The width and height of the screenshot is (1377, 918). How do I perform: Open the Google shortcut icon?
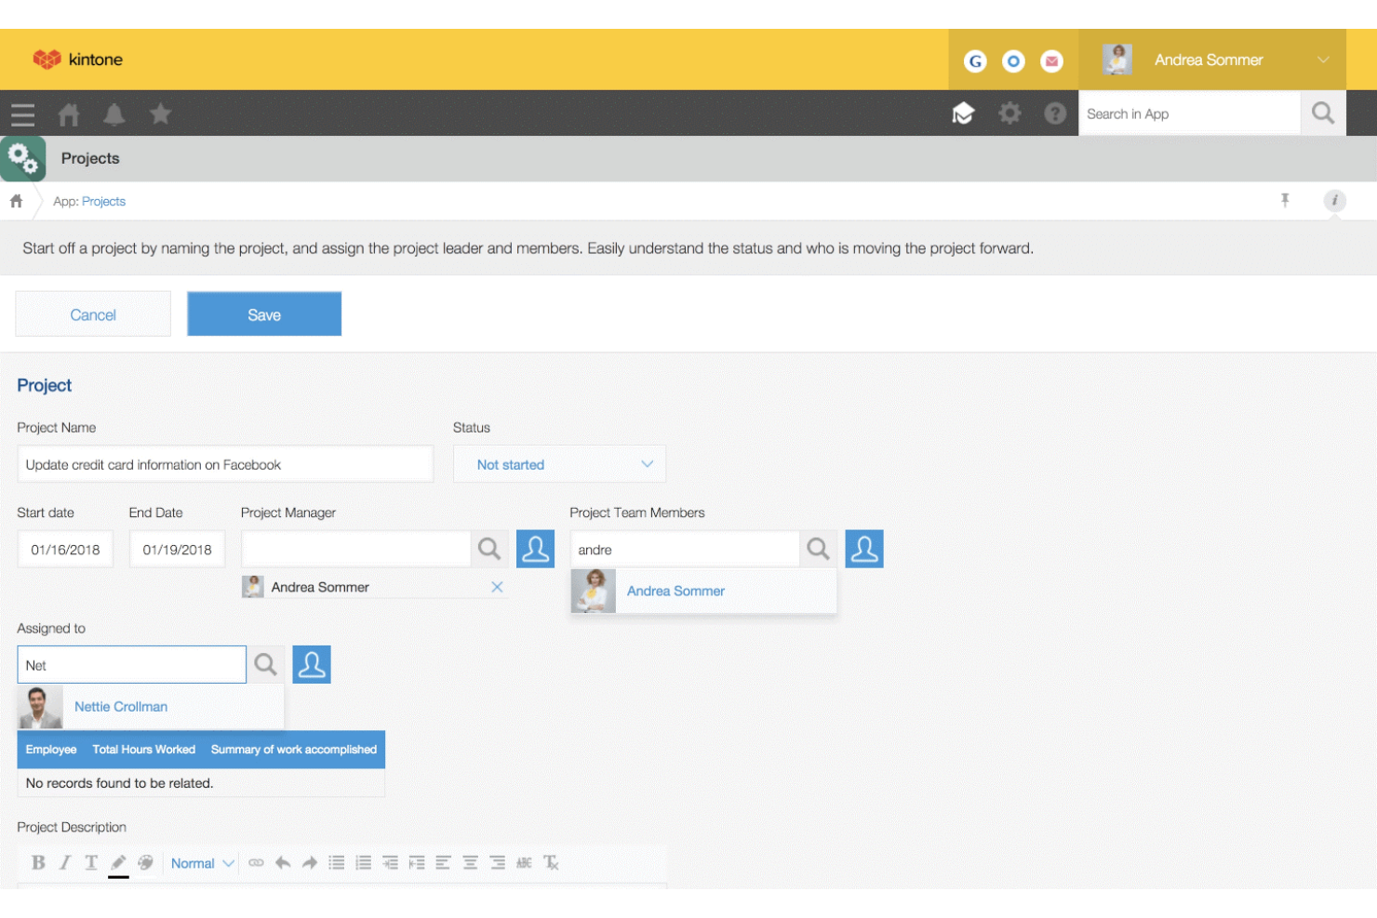pyautogui.click(x=975, y=61)
